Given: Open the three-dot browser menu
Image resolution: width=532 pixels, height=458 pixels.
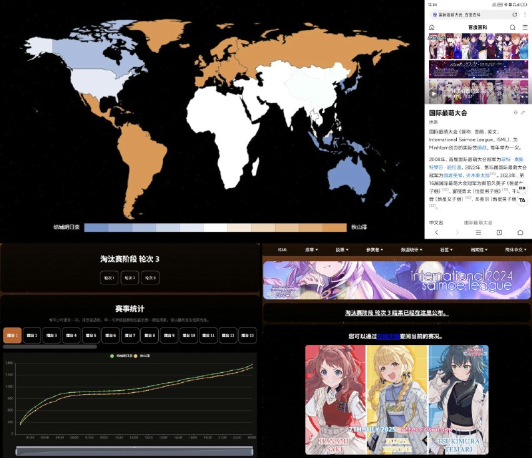Looking at the screenshot, I should click(x=525, y=15).
